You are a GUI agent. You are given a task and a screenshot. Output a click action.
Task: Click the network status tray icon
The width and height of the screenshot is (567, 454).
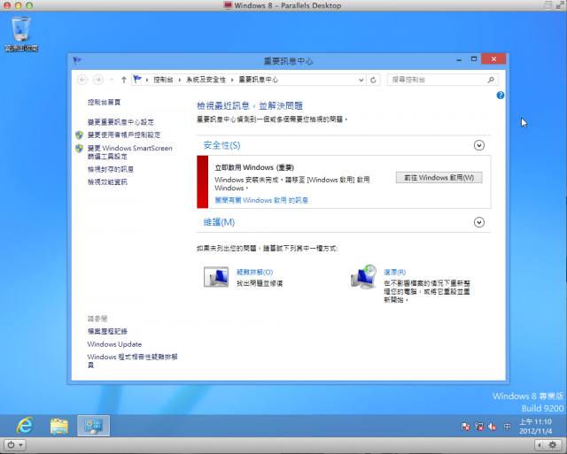click(x=479, y=427)
